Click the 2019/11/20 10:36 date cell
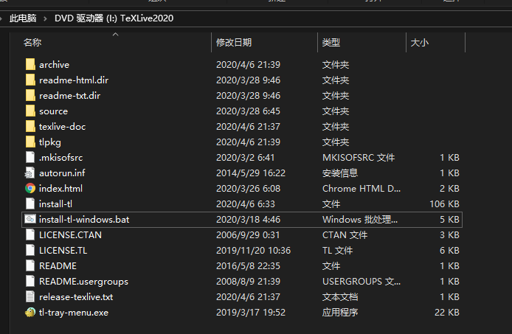Screen dimensions: 512x334 coord(253,251)
